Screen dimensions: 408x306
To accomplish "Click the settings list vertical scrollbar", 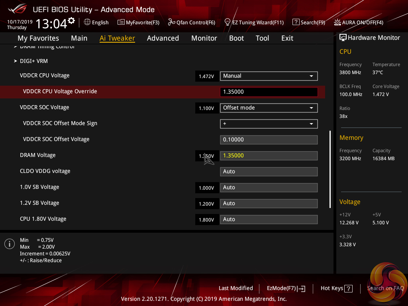I will coord(330,169).
